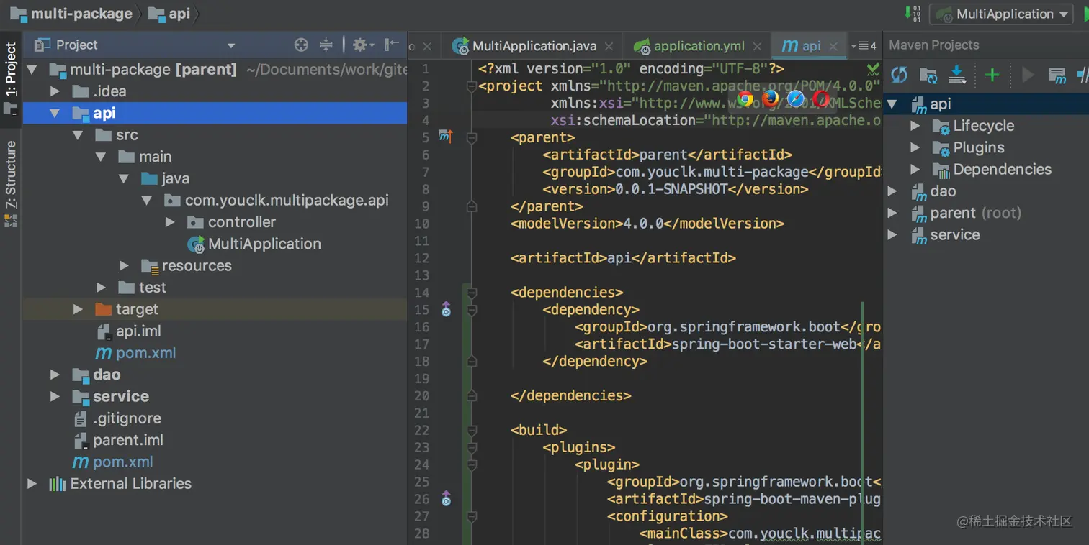This screenshot has height=545, width=1089.
Task: Fold the dependencies block on line 14
Action: 472,293
